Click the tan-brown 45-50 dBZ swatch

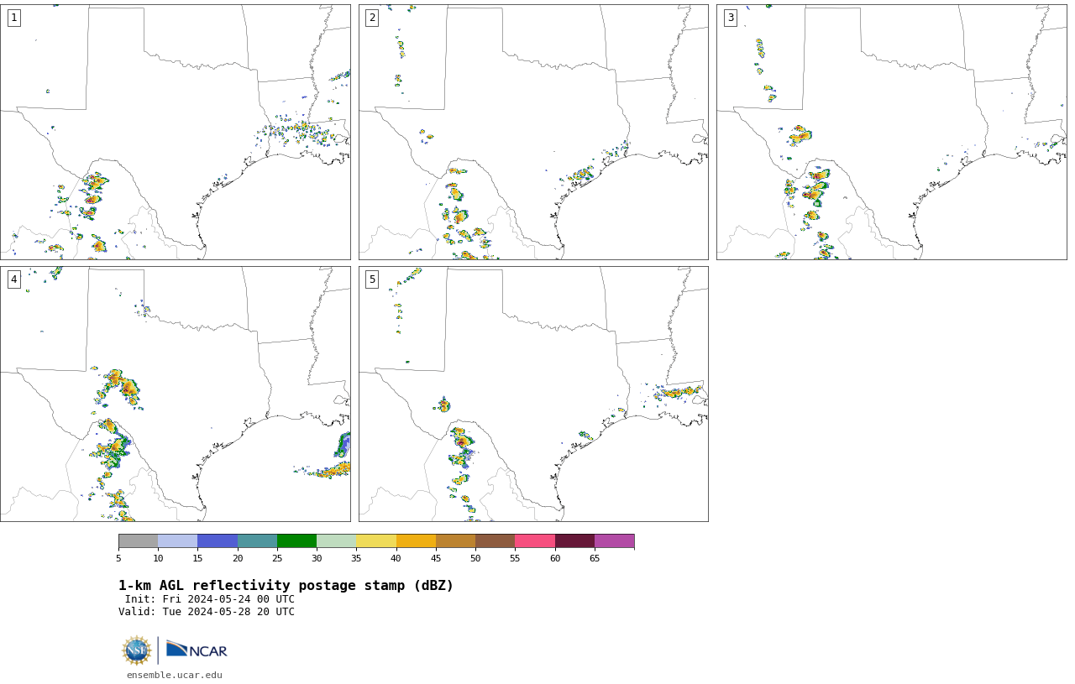coord(455,541)
